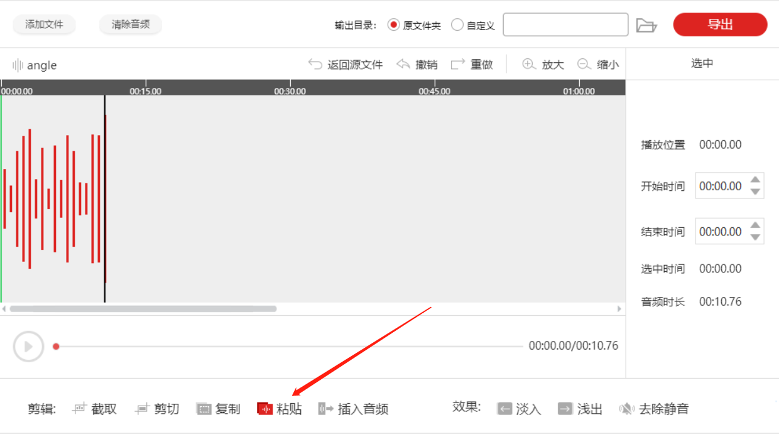Click the 剪切 cut tool icon
The width and height of the screenshot is (779, 437).
142,409
